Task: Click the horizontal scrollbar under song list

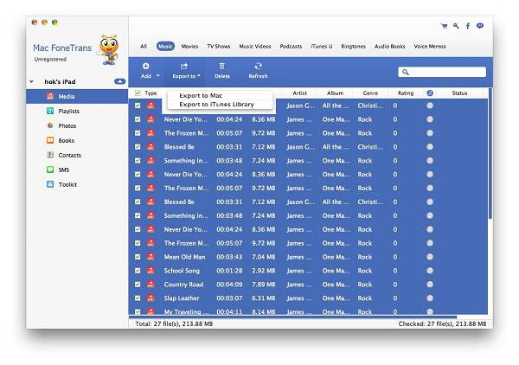Action: click(292, 316)
